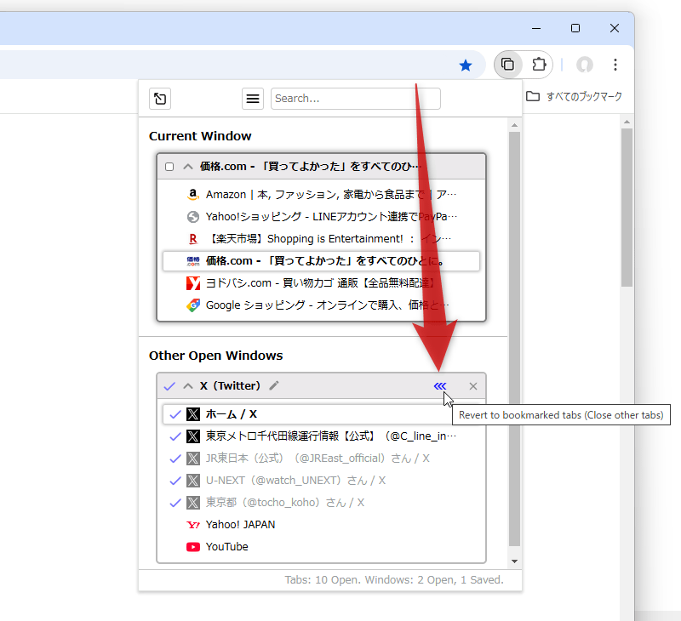Select the Amazon tab row
681x621 pixels.
point(321,195)
